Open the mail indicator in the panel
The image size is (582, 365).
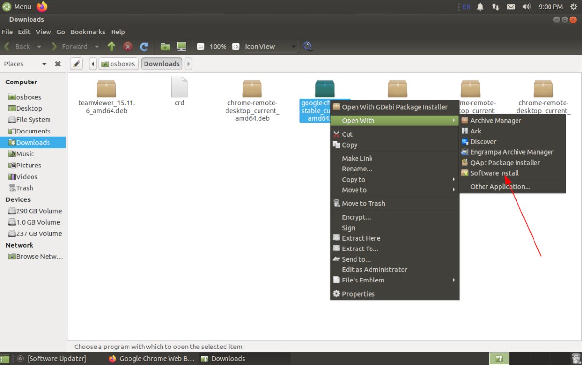[511, 7]
